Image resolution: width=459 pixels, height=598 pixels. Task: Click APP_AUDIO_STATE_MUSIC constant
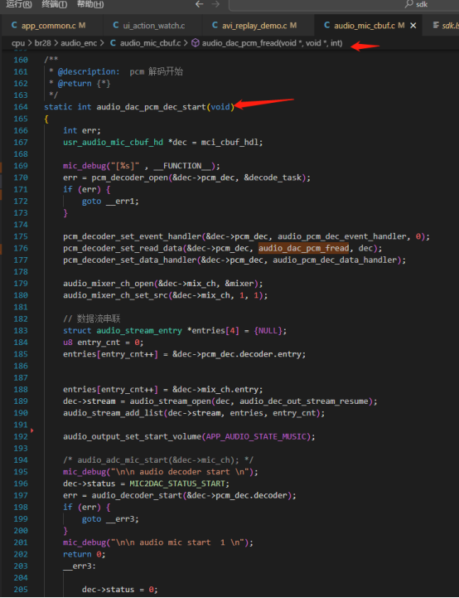click(256, 436)
